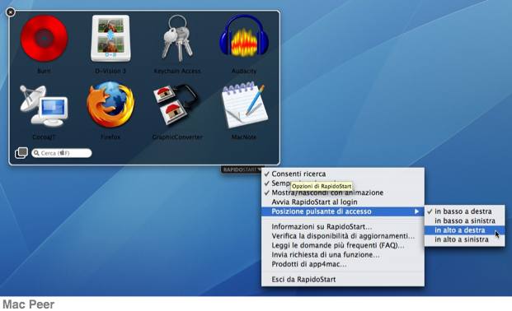The height and width of the screenshot is (311, 512).
Task: Toggle Consenti ricerca option
Action: click(343, 174)
